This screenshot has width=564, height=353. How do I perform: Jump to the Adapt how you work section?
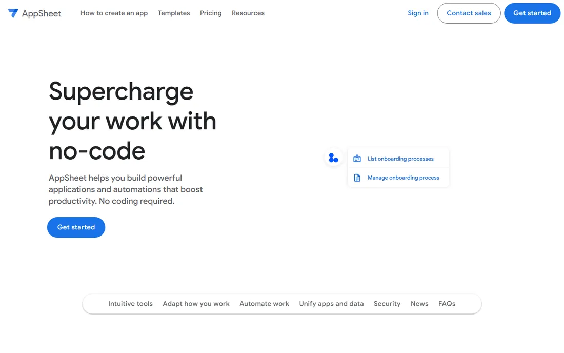(196, 304)
